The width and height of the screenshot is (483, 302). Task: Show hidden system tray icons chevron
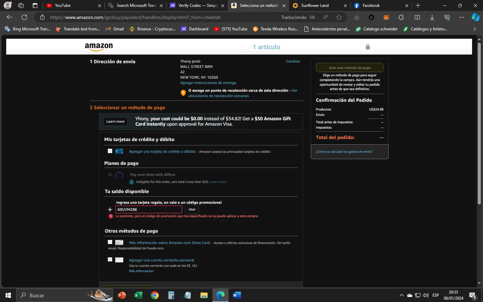(401, 295)
